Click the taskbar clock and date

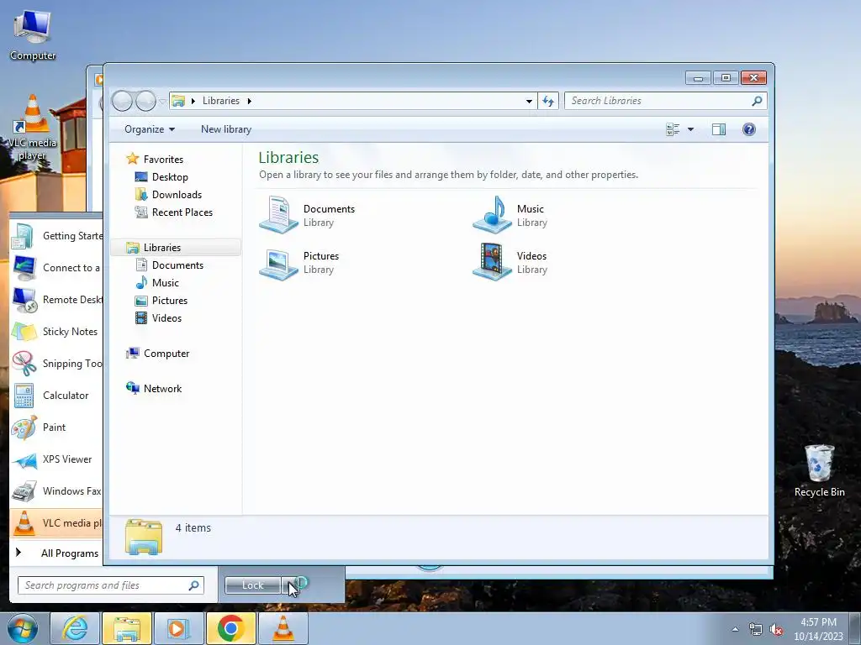(x=818, y=629)
